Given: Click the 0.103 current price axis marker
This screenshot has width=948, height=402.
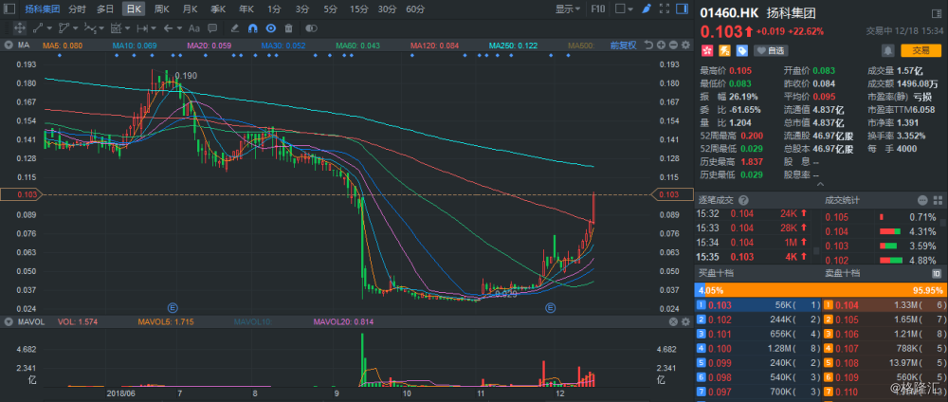Looking at the screenshot, I should (670, 194).
